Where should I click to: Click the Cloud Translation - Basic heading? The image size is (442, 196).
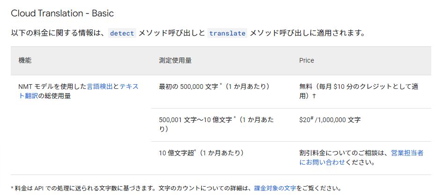(62, 14)
